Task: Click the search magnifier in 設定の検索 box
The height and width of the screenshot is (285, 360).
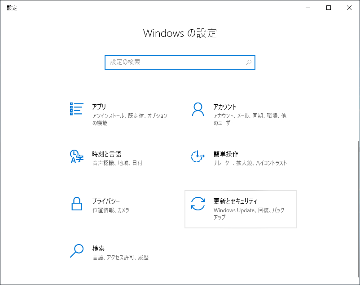Action: (249, 62)
